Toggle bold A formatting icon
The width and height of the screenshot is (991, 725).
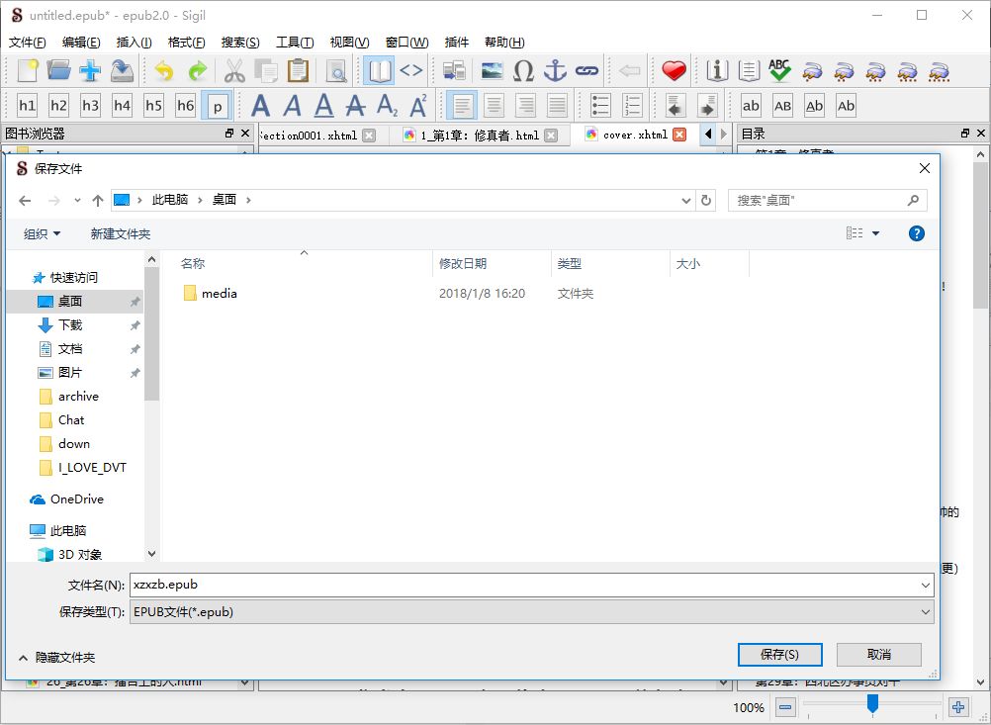click(260, 106)
